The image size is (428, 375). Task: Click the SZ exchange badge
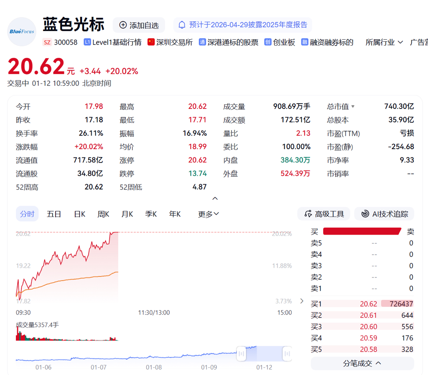point(47,42)
